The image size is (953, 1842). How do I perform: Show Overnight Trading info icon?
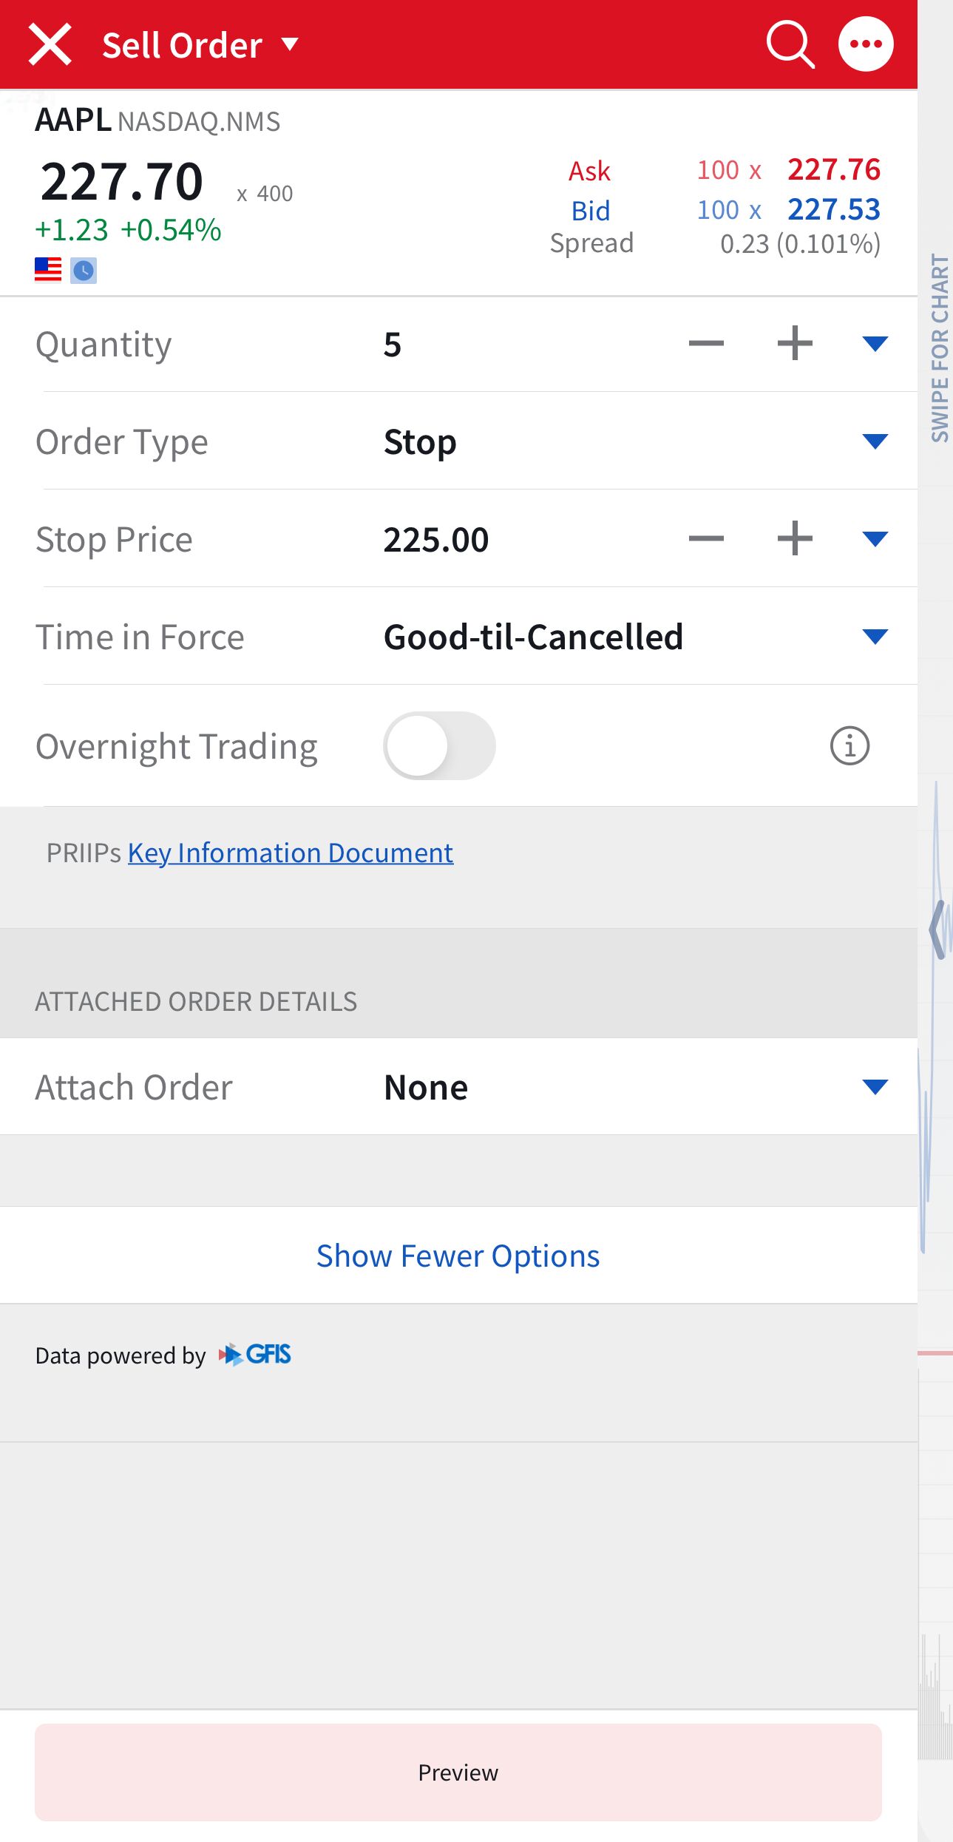pos(849,746)
